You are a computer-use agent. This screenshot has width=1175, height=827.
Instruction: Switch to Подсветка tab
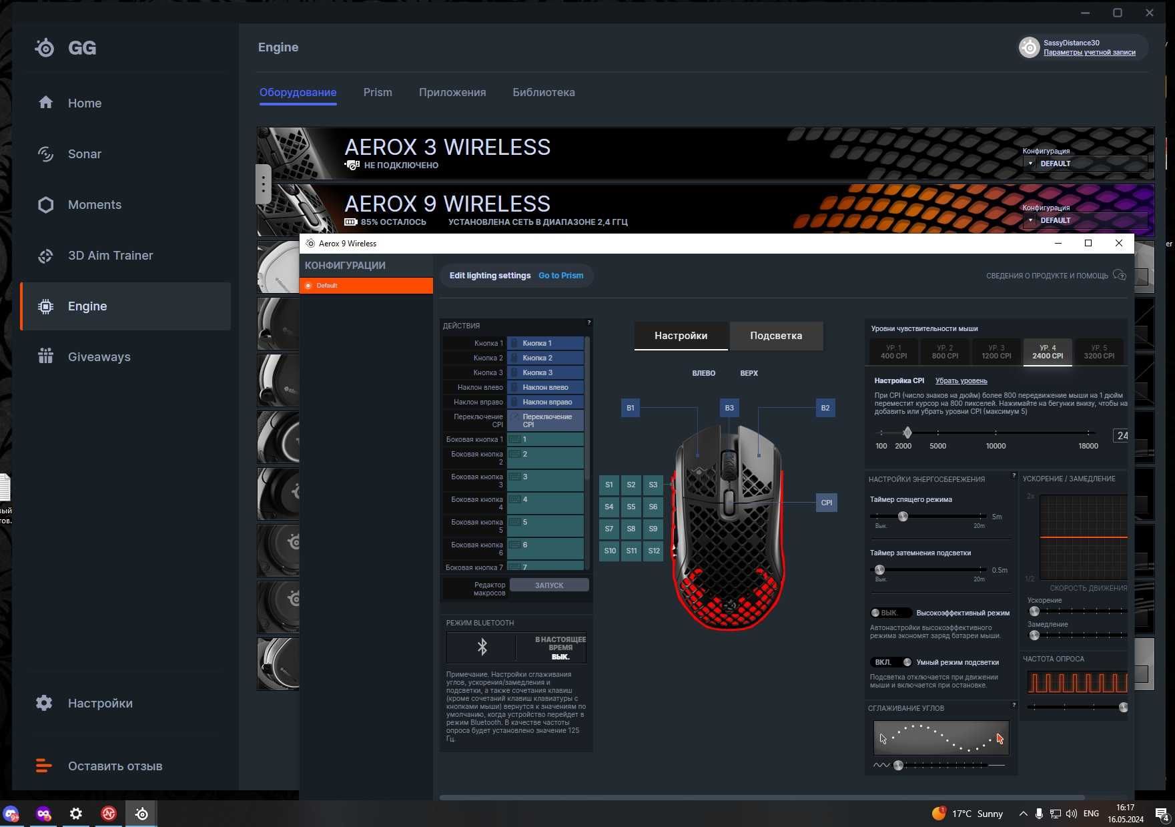776,336
